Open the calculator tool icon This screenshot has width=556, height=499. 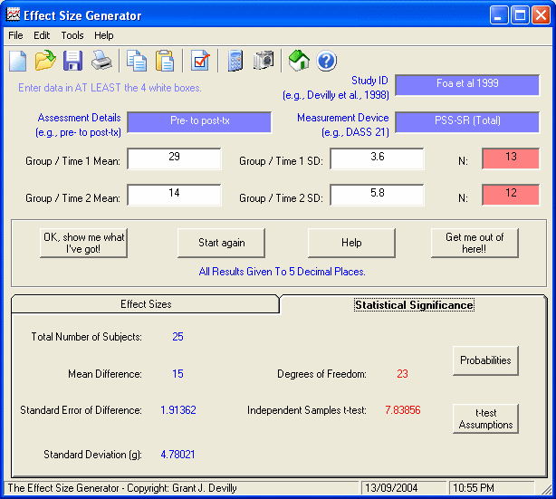(x=235, y=61)
